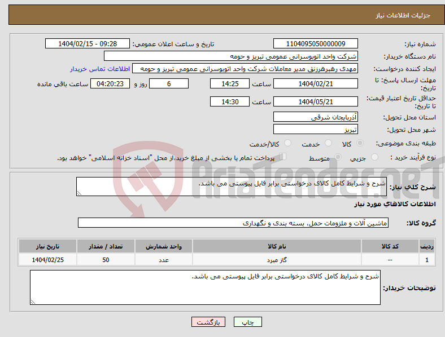This screenshot has width=445, height=337.
Task: Click the گاز مبرد item name cell
Action: [277, 260]
